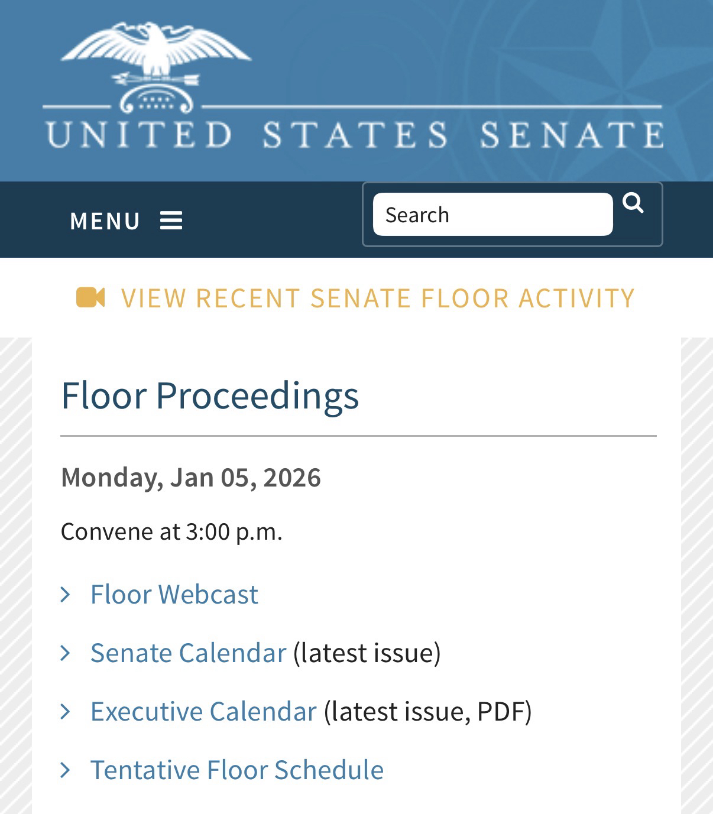Open the Senate Calendar link
This screenshot has width=713, height=814.
pyautogui.click(x=188, y=653)
